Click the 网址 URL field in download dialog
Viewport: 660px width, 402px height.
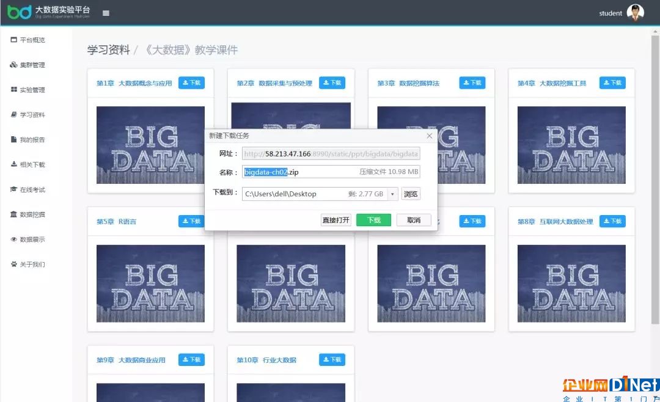(x=331, y=153)
